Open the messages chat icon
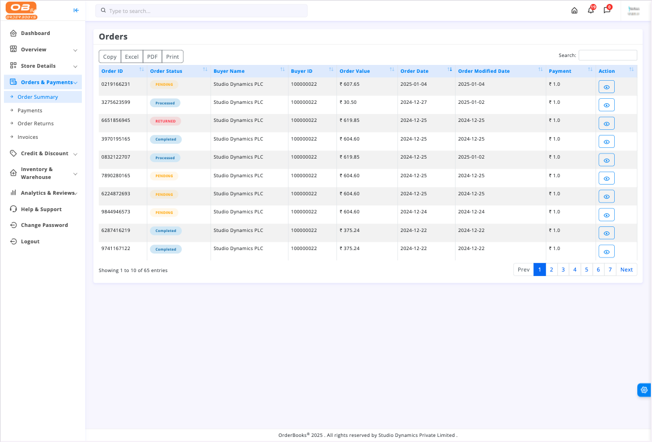Viewport: 652px width, 442px height. [607, 10]
